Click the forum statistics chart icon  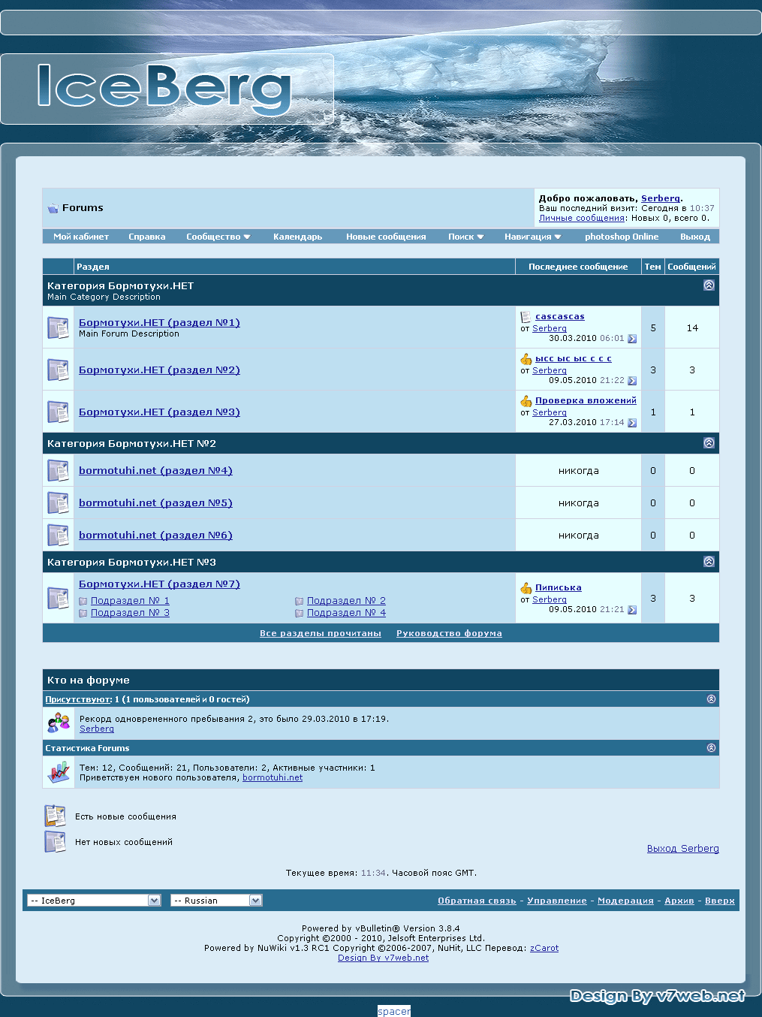pos(58,772)
